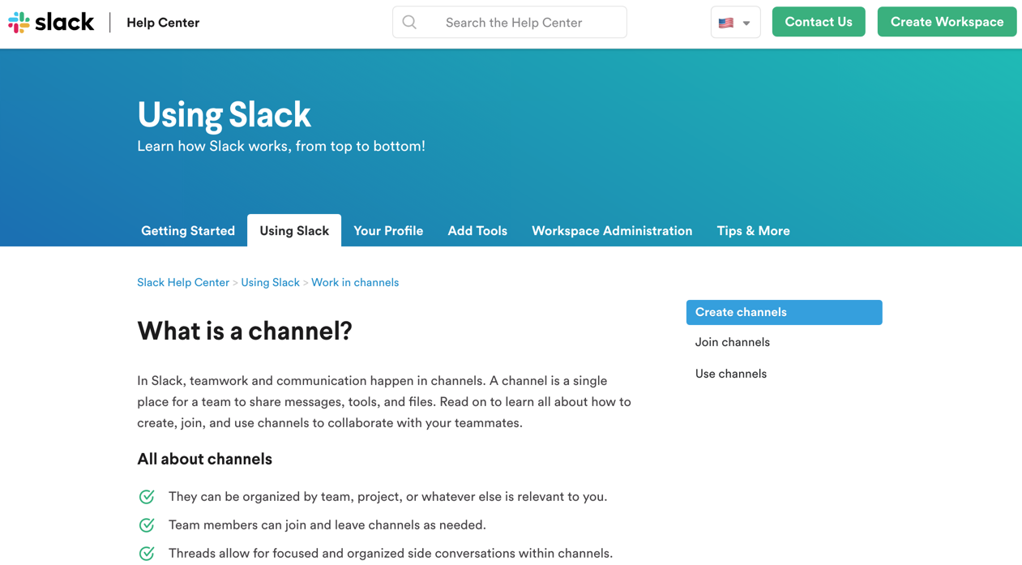Follow the Work in channels breadcrumb link
The width and height of the screenshot is (1022, 565).
tap(355, 282)
